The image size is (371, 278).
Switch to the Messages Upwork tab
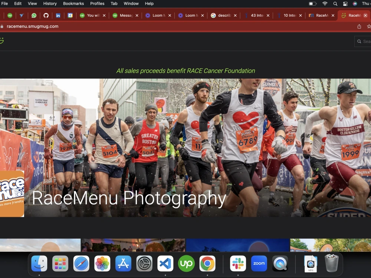(x=125, y=15)
